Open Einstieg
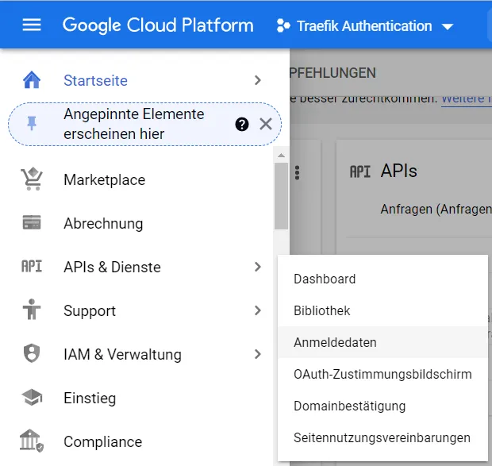Image resolution: width=492 pixels, height=466 pixels. [x=90, y=399]
